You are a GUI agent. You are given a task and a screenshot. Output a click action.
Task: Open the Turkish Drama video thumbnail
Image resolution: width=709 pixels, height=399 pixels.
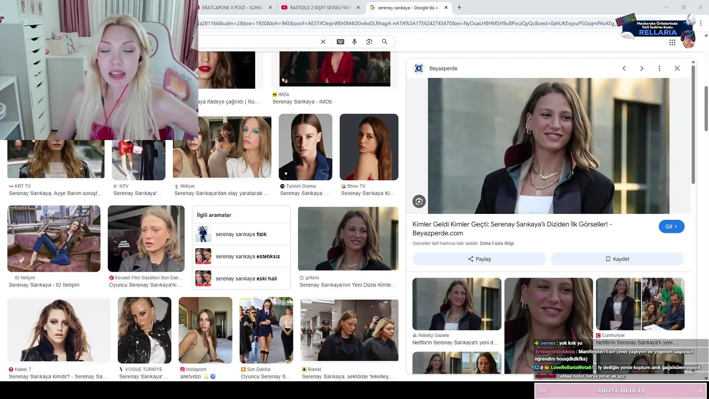305,147
